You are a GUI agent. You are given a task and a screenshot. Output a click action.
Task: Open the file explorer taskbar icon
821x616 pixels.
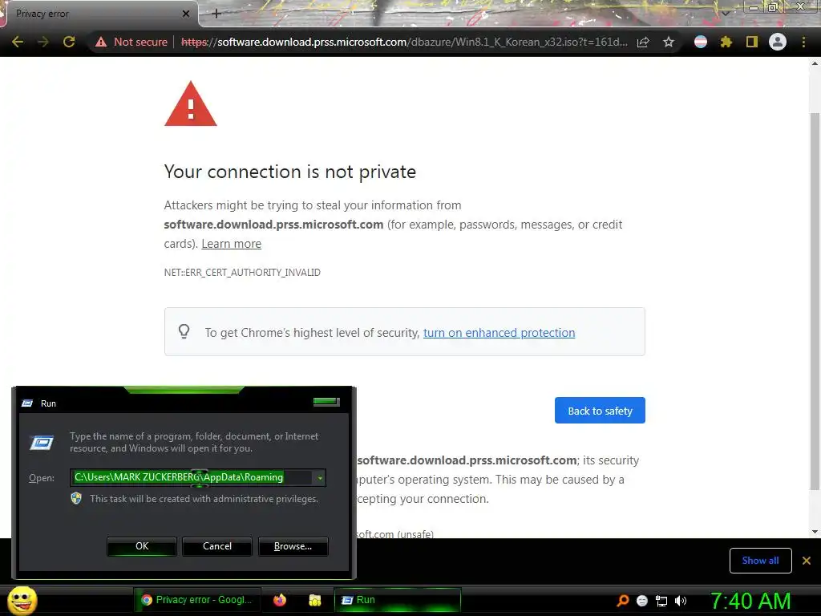(x=314, y=600)
